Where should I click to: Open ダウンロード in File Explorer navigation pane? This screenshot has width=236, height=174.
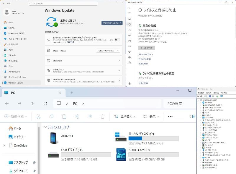coord(21,171)
